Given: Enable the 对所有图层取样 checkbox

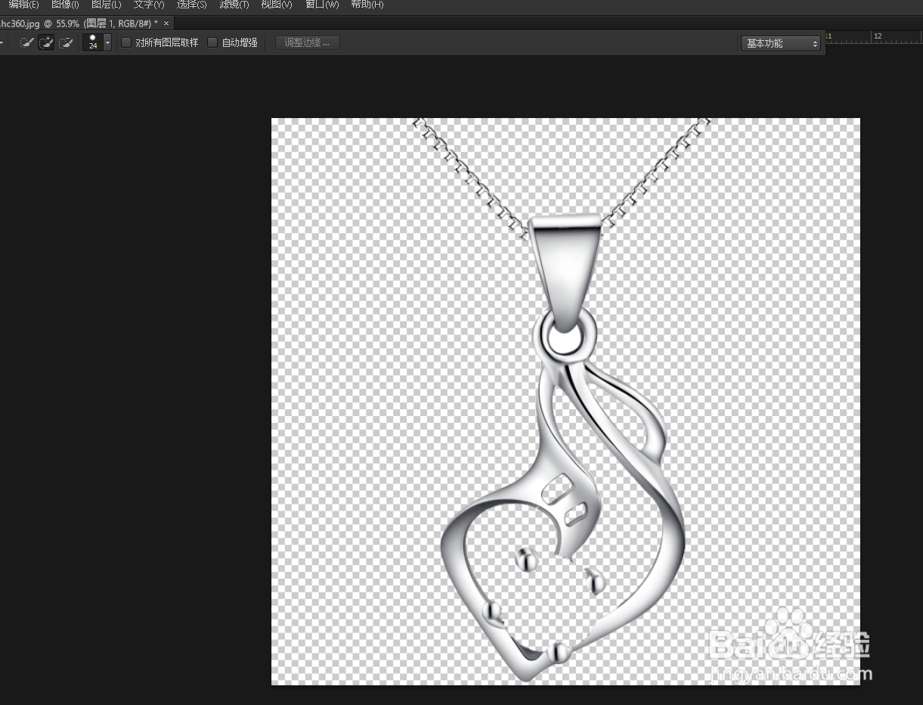Looking at the screenshot, I should pos(126,42).
